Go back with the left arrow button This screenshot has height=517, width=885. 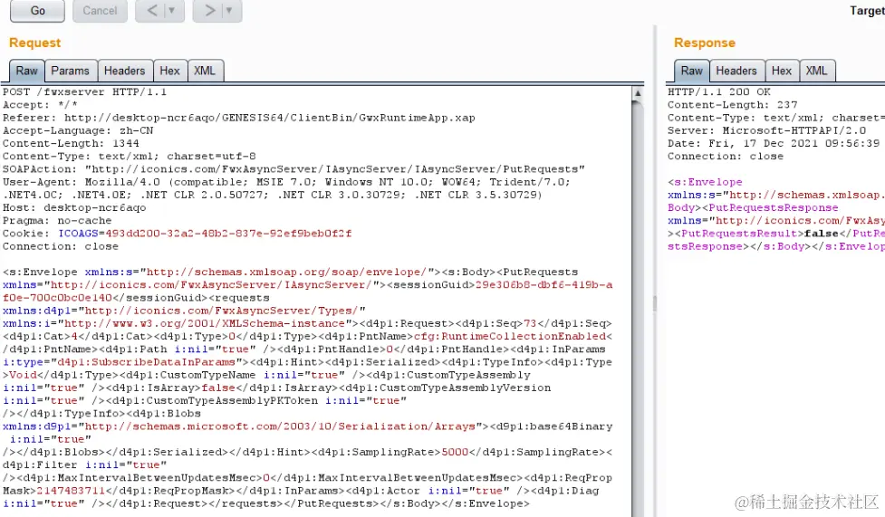(x=152, y=11)
